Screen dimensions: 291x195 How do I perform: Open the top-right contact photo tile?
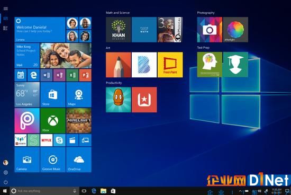(85, 23)
